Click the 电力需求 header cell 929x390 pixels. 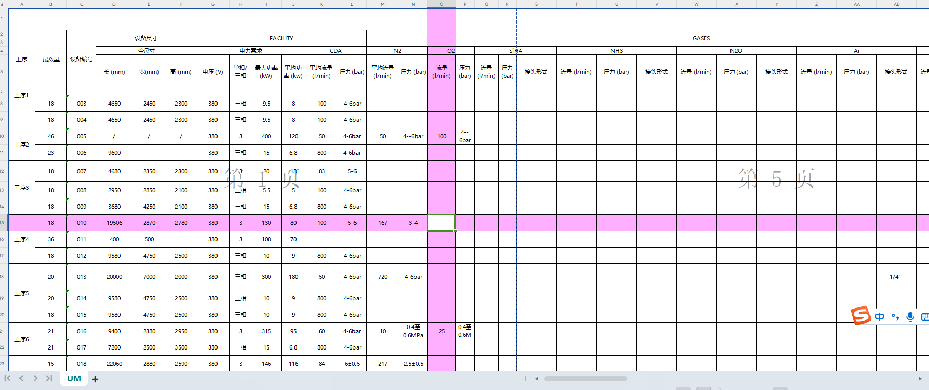(251, 51)
